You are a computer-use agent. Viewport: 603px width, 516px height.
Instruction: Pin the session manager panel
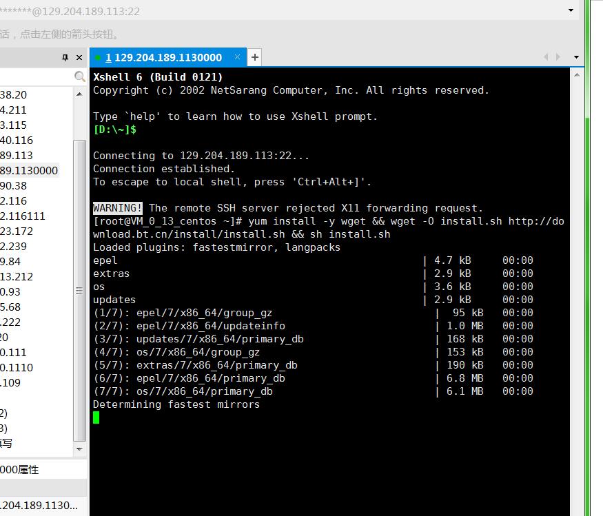click(65, 58)
